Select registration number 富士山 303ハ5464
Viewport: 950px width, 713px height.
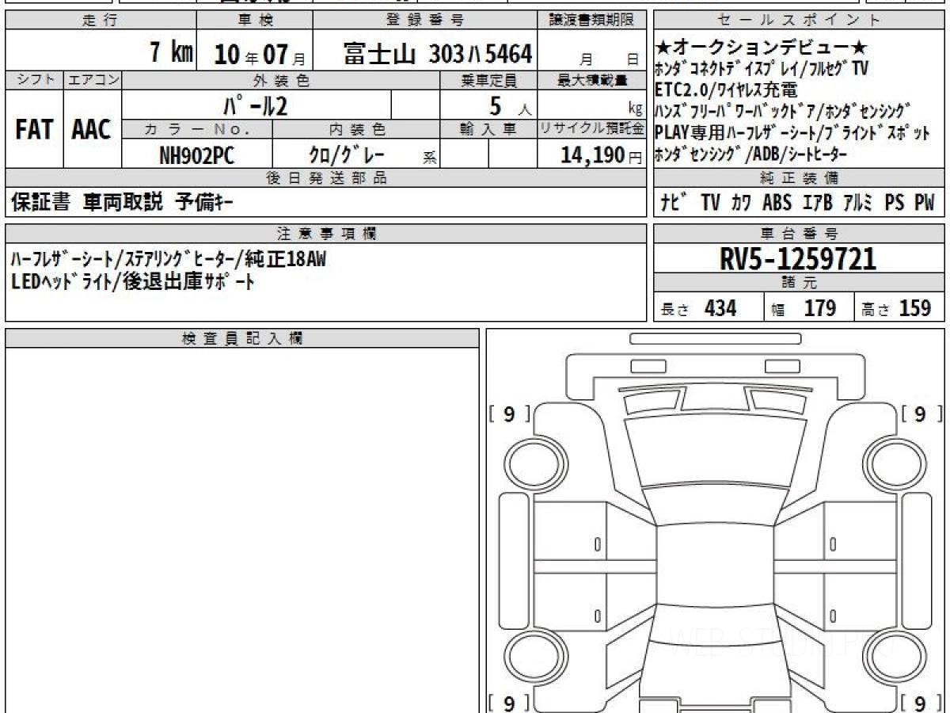tap(437, 53)
